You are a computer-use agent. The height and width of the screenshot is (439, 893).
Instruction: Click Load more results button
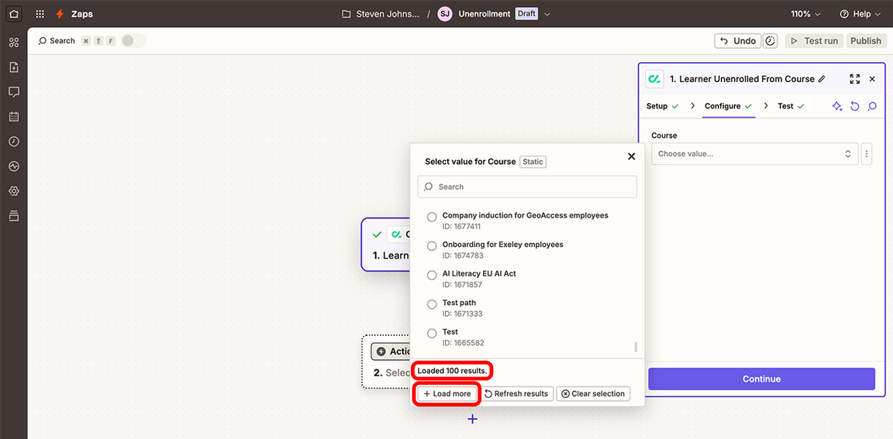[447, 393]
